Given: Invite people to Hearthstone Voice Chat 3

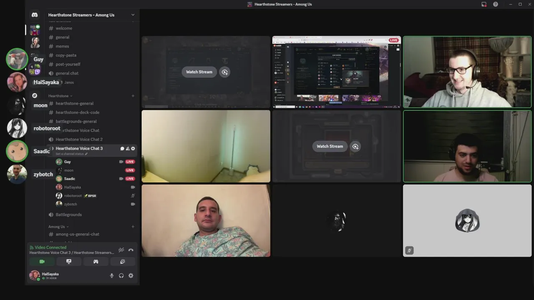Looking at the screenshot, I should (x=128, y=148).
